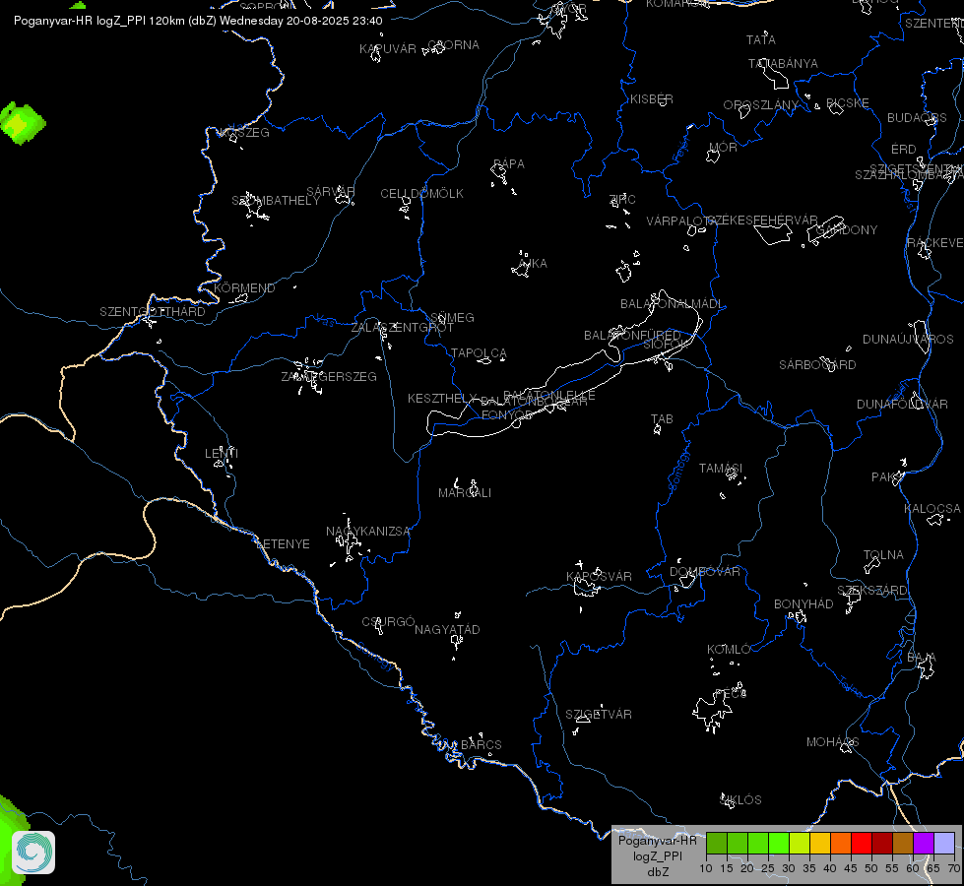
Task: Click the ZIRC city label
Action: pos(622,199)
